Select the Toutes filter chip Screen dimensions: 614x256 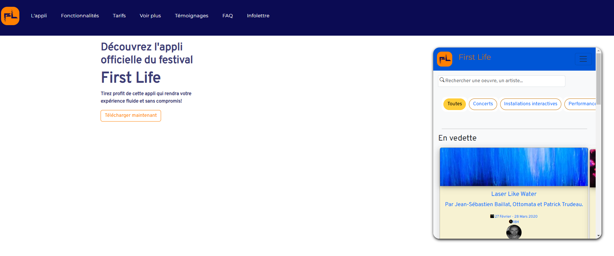pyautogui.click(x=455, y=104)
